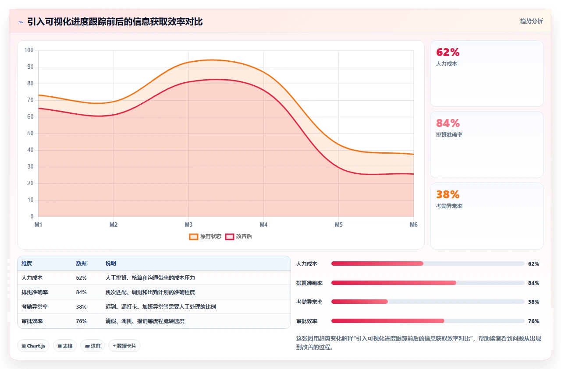The height and width of the screenshot is (369, 561).
Task: Click description 请假、调班、报销等流程流转速度
Action: click(145, 321)
